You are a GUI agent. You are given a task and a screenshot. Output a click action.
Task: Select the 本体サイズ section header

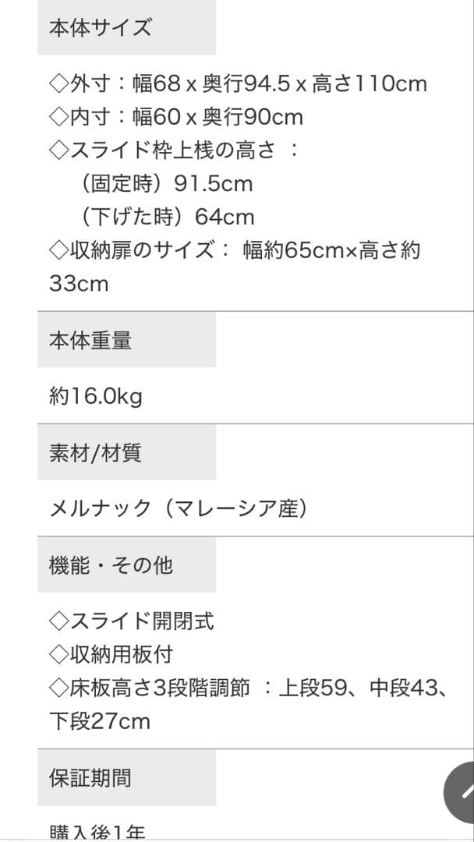100,28
